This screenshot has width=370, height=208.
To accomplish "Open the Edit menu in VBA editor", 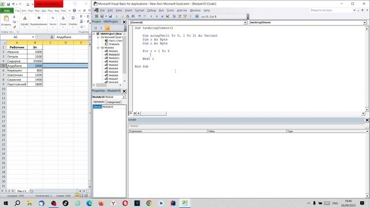I will point(110,10).
